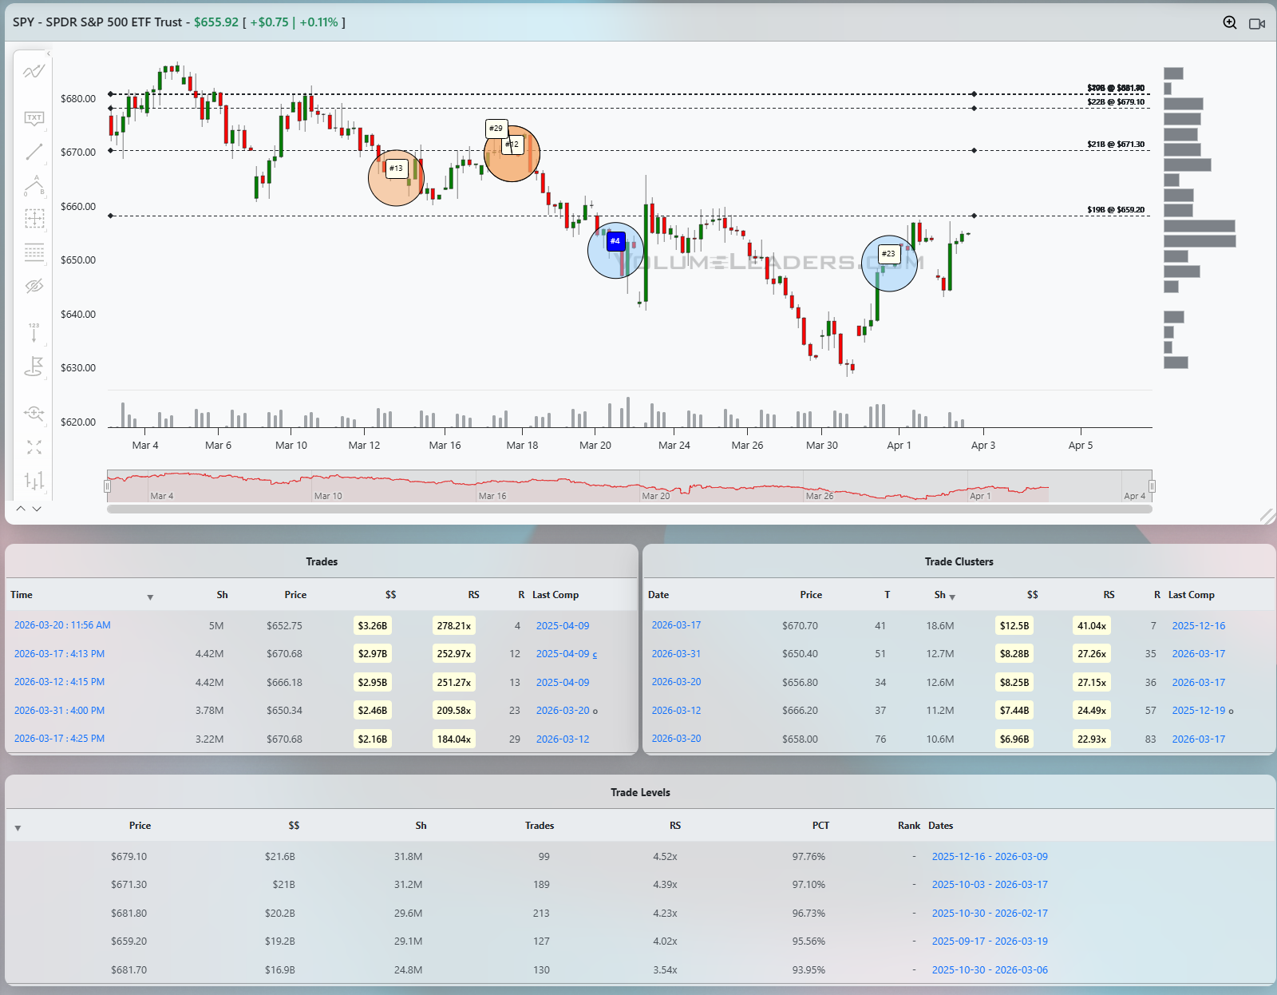Screen dimensions: 1277x995
Task: Select the flag marker tool
Action: click(x=34, y=367)
